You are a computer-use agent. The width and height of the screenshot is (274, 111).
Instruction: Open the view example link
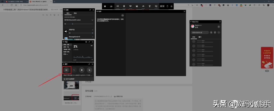[x=118, y=96]
